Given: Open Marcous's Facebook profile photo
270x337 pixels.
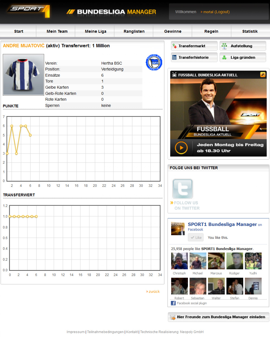Looking at the screenshot, I should pyautogui.click(x=216, y=261).
